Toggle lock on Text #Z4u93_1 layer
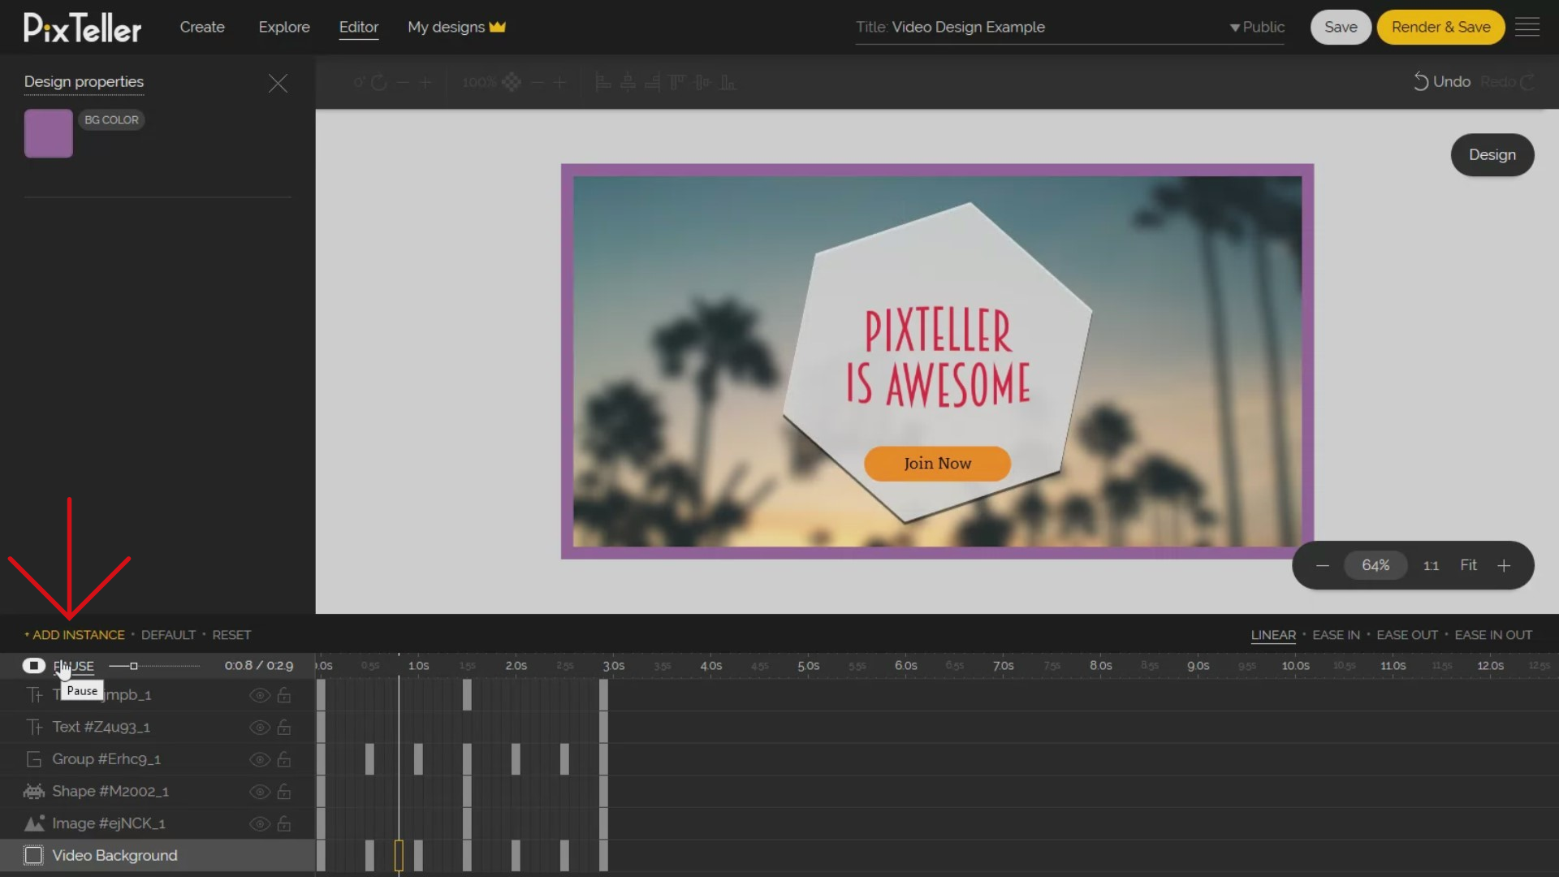 coord(284,727)
